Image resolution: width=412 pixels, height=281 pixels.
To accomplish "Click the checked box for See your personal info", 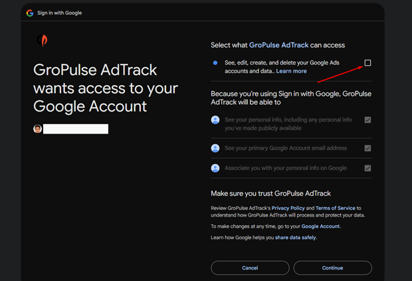I will click(367, 120).
